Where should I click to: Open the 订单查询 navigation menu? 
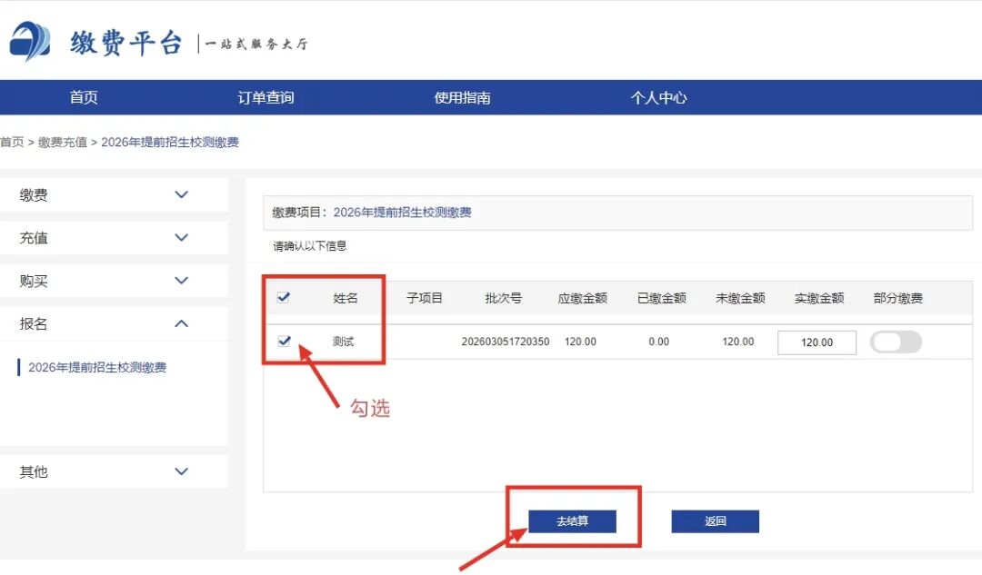[266, 97]
